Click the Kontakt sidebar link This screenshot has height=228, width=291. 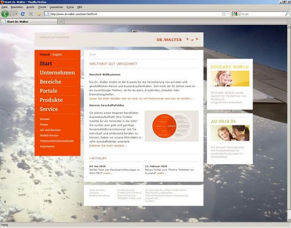[x=45, y=119]
